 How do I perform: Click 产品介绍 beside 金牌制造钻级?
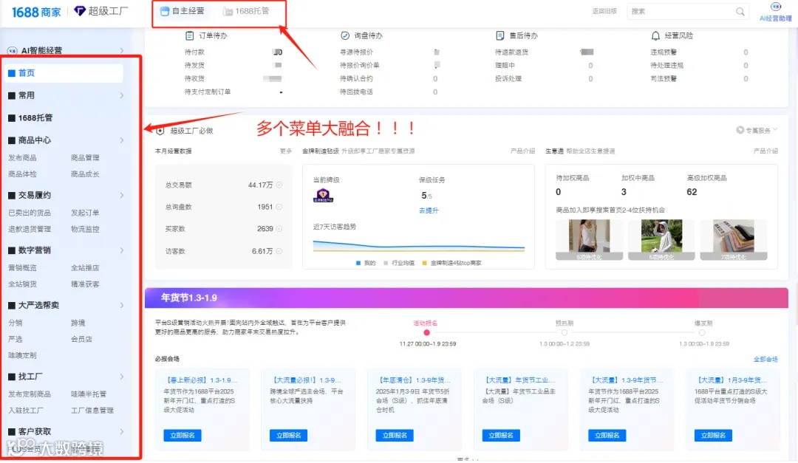pyautogui.click(x=522, y=151)
